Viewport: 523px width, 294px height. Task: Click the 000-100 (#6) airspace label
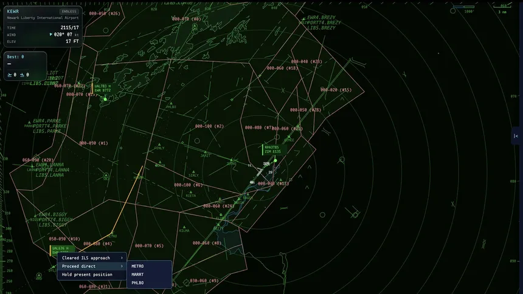(x=188, y=185)
